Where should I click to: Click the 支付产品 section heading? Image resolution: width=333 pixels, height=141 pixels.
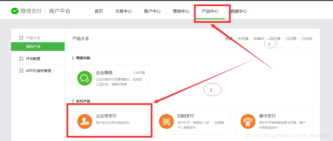coord(83,101)
